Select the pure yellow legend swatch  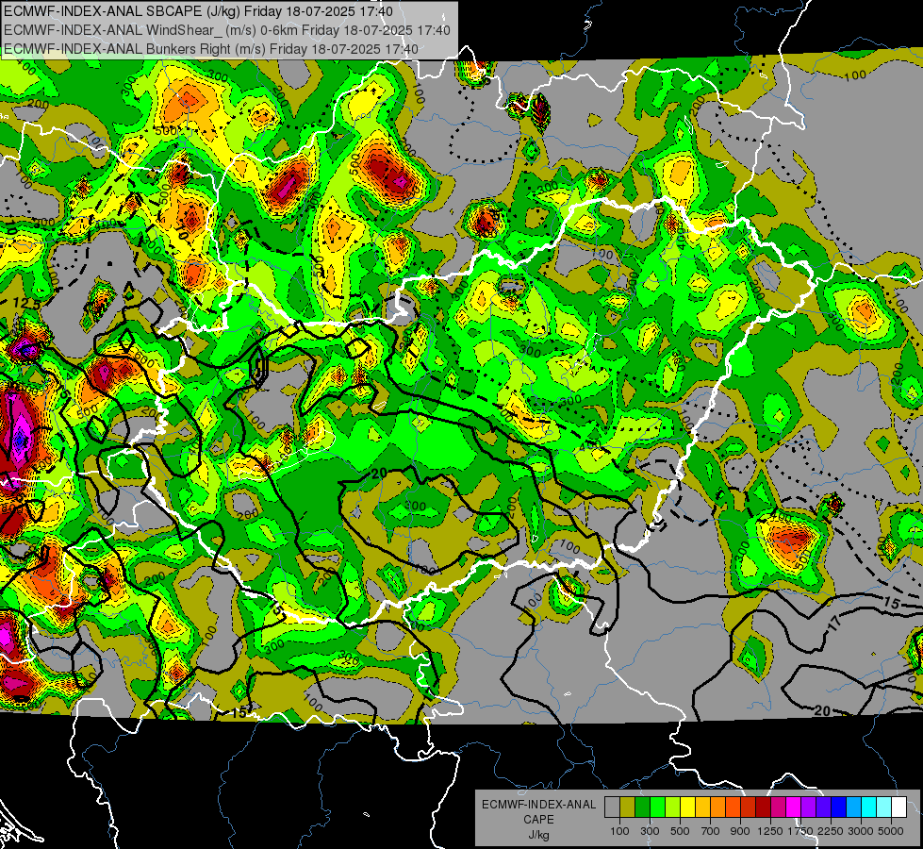pyautogui.click(x=687, y=807)
